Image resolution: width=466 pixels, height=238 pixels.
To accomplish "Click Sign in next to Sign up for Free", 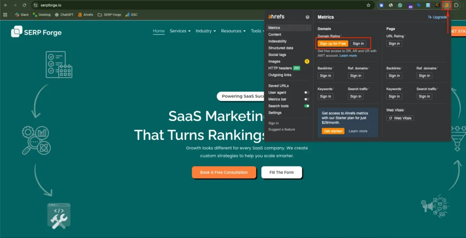I will point(358,44).
